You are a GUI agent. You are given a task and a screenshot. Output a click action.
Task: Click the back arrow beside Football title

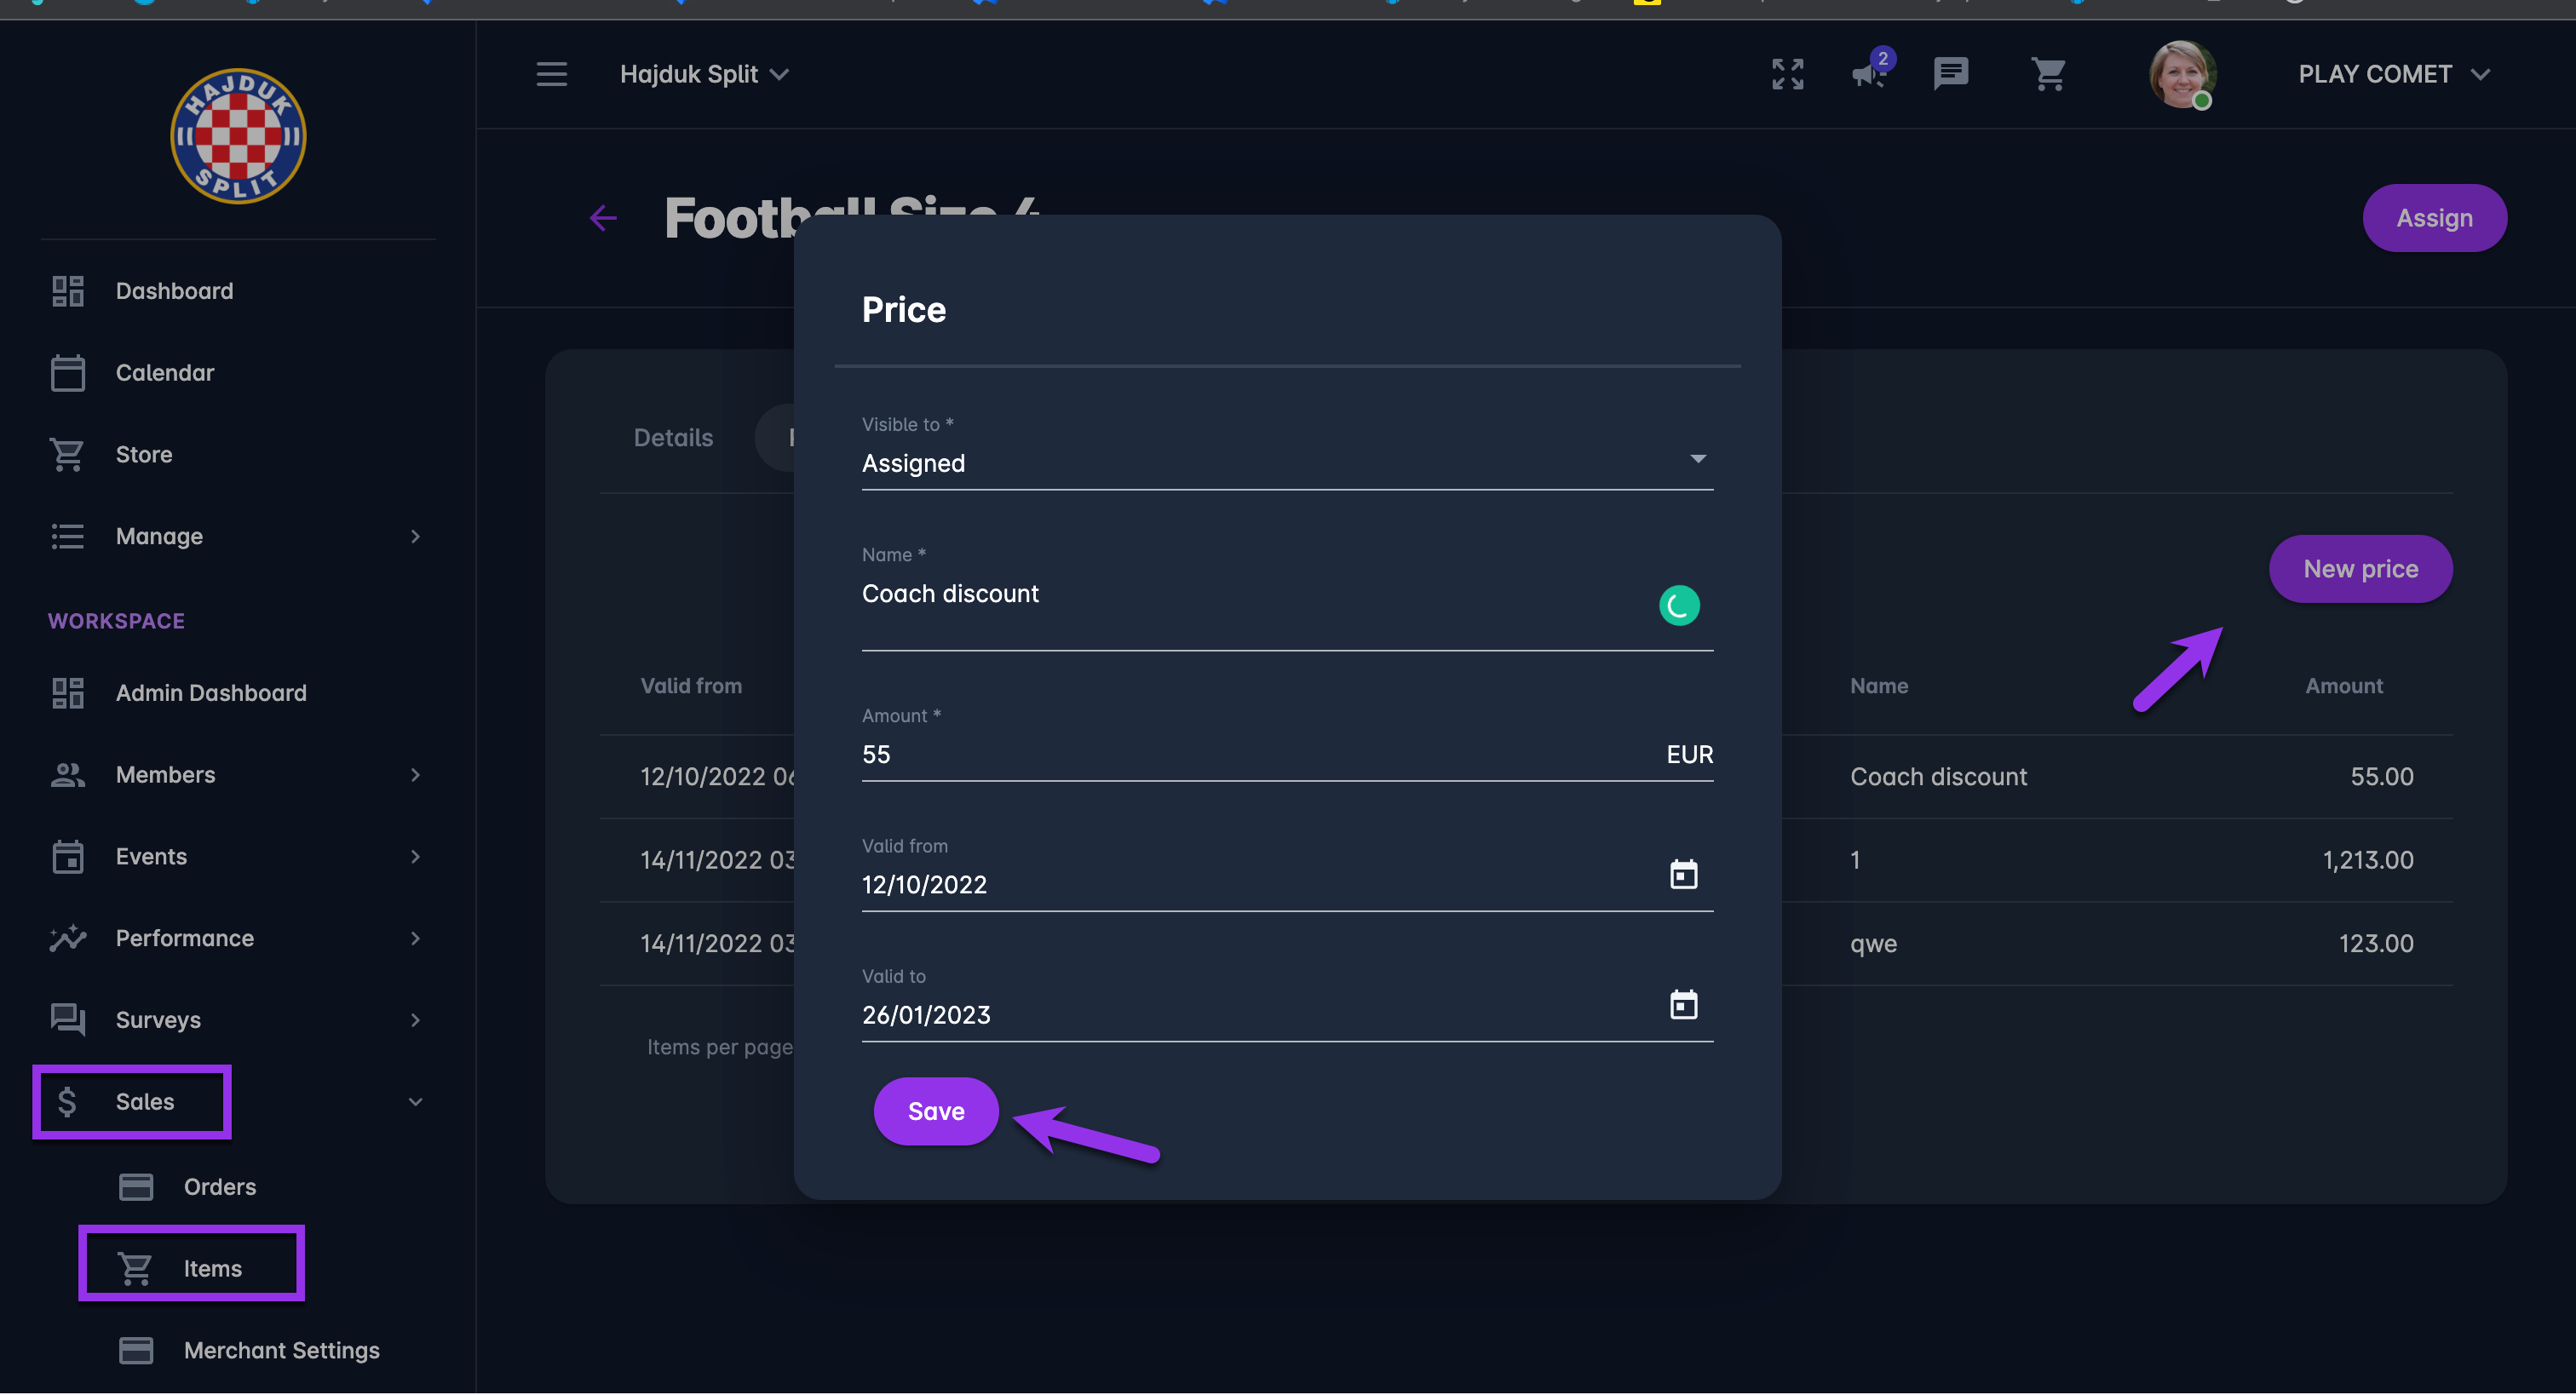603,218
